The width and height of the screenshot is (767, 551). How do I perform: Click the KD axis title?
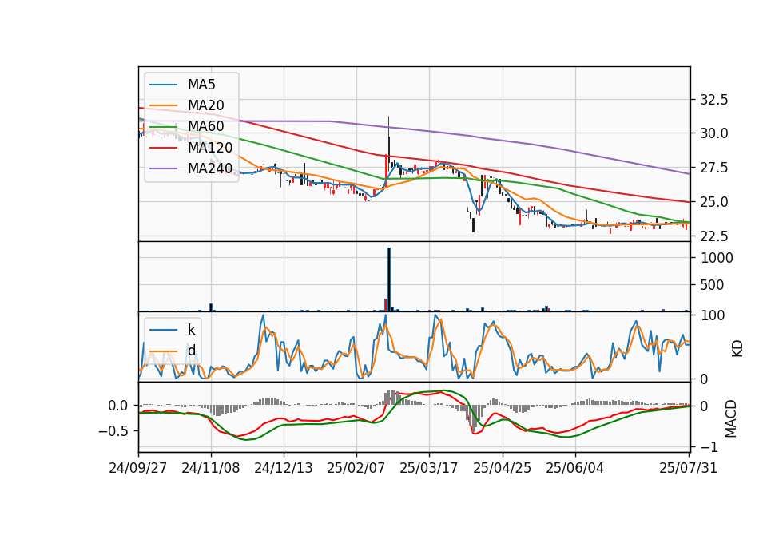pyautogui.click(x=737, y=348)
